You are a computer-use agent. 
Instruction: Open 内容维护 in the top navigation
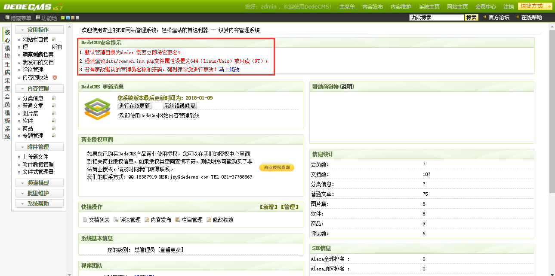point(401,7)
